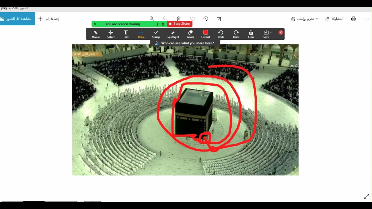Viewport: 372px width, 209px height.
Task: Click the muted microphone indicator icon
Action: (158, 24)
